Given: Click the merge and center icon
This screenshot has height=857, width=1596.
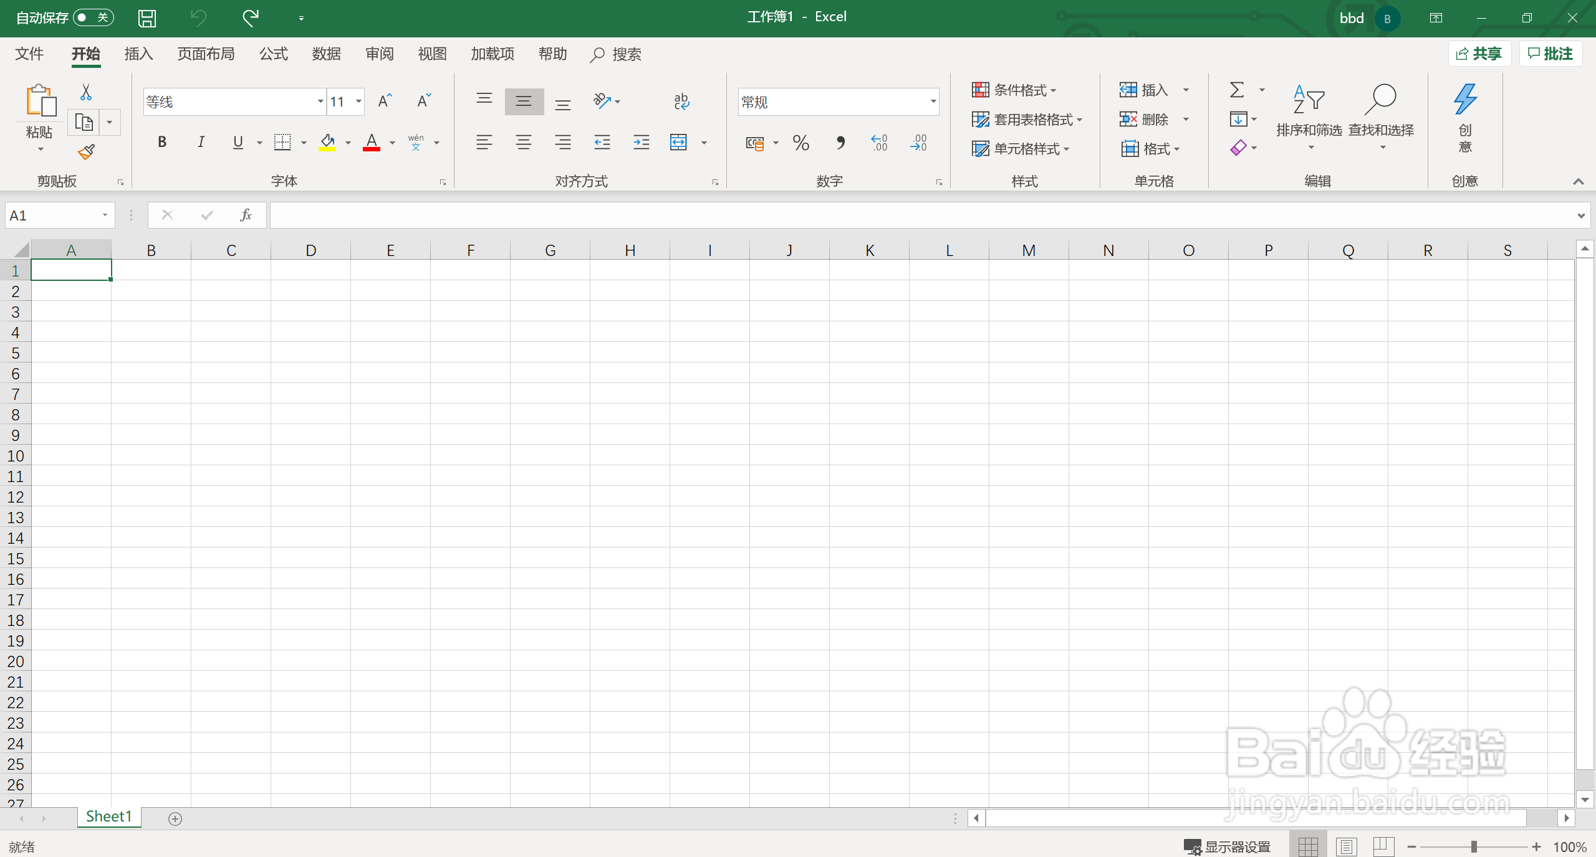Looking at the screenshot, I should [x=678, y=142].
